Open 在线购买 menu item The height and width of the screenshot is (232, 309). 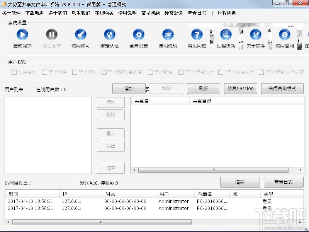(x=104, y=13)
